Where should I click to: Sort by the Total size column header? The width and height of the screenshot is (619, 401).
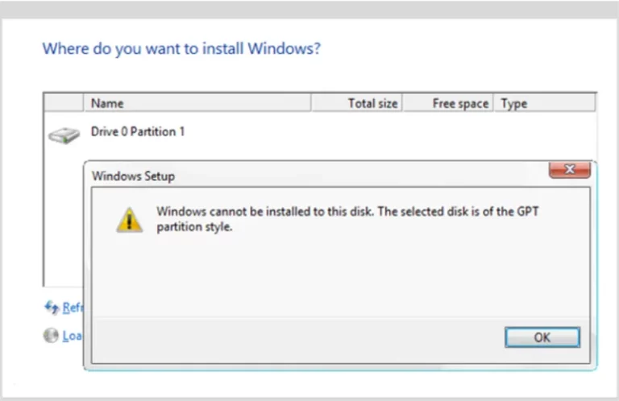coord(356,103)
